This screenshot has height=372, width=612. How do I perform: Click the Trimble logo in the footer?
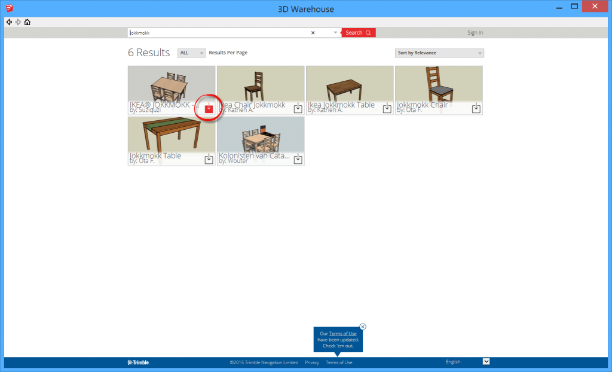[138, 362]
